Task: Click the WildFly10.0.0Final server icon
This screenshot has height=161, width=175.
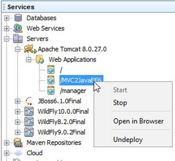Action: [29, 111]
